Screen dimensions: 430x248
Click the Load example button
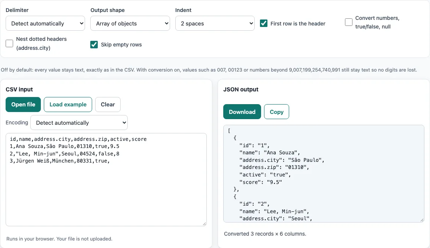coord(68,105)
